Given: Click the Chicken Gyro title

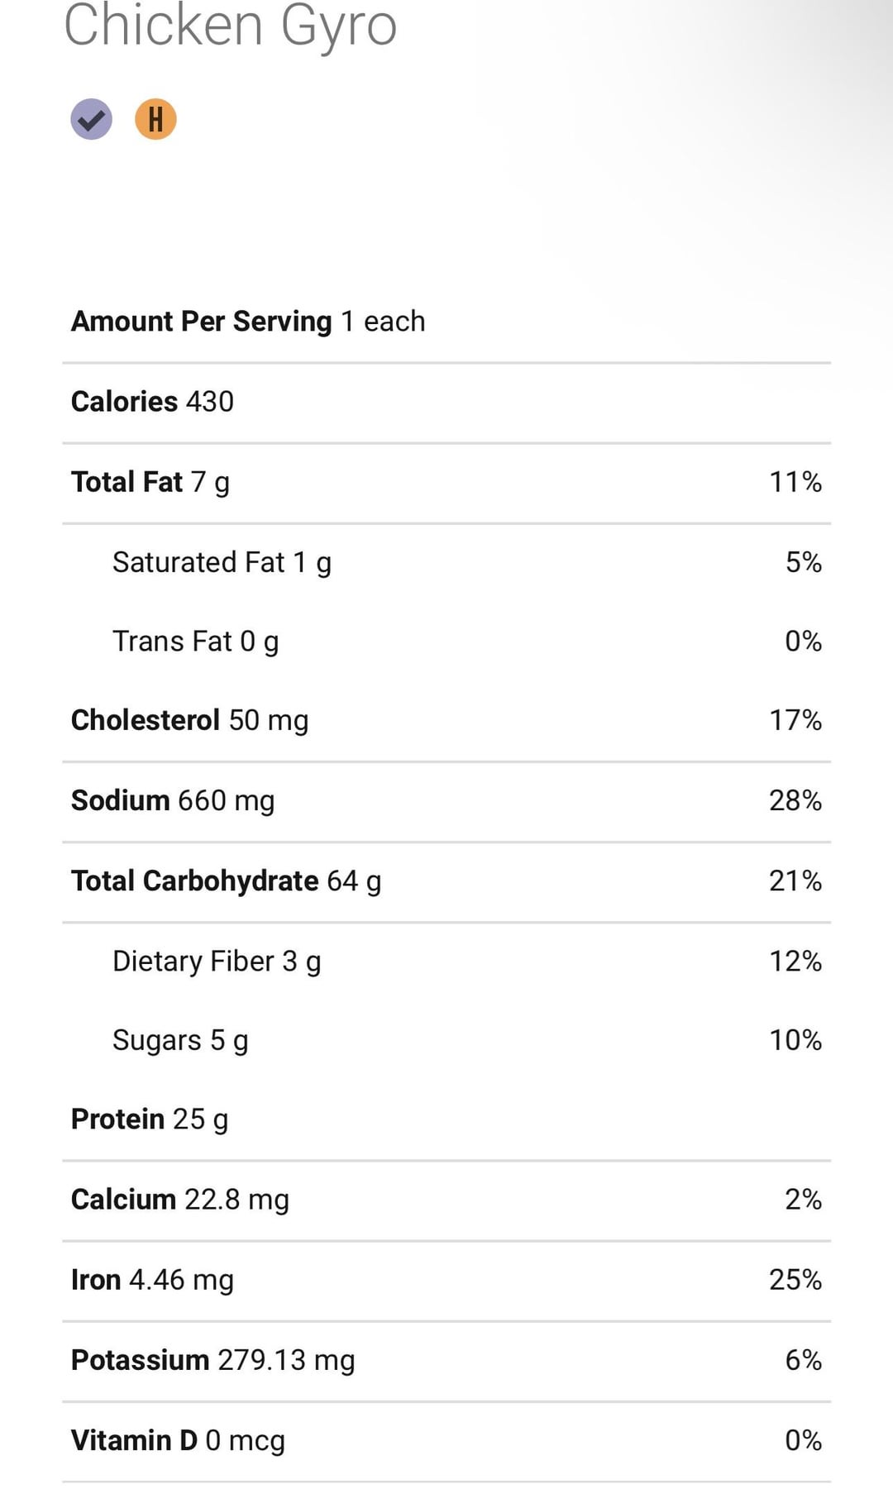Looking at the screenshot, I should tap(231, 26).
